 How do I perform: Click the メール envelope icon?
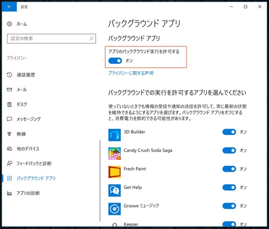9,89
